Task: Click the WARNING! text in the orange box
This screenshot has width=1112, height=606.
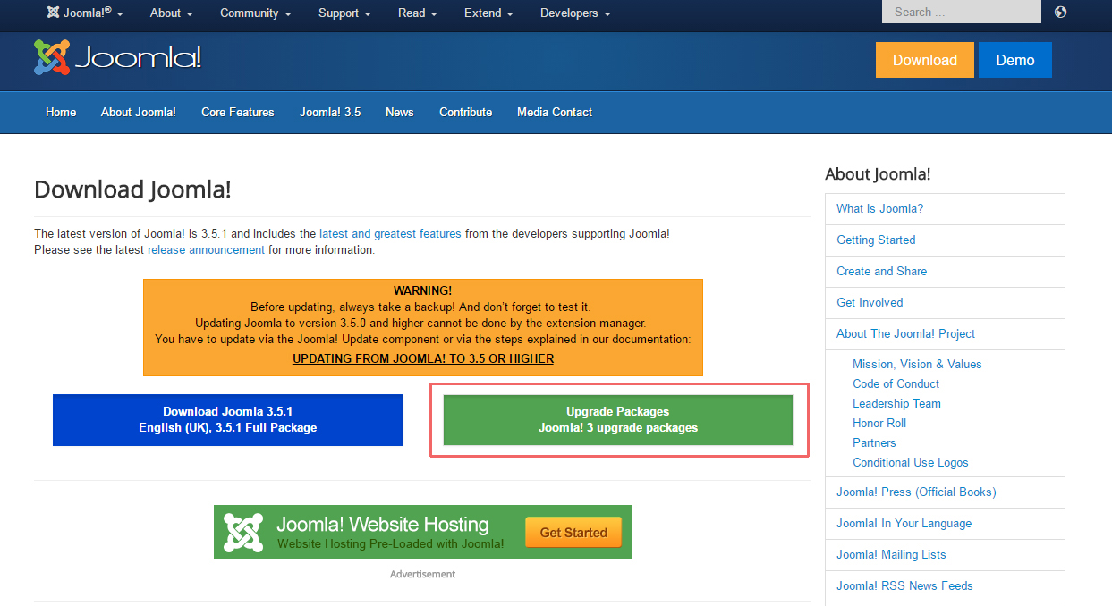Action: coord(422,290)
